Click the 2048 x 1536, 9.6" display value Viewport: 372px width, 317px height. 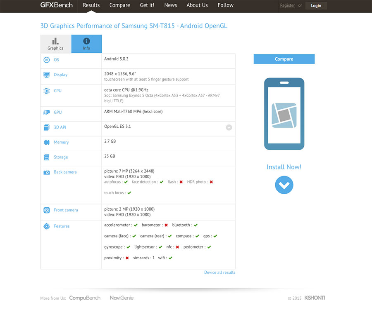120,74
